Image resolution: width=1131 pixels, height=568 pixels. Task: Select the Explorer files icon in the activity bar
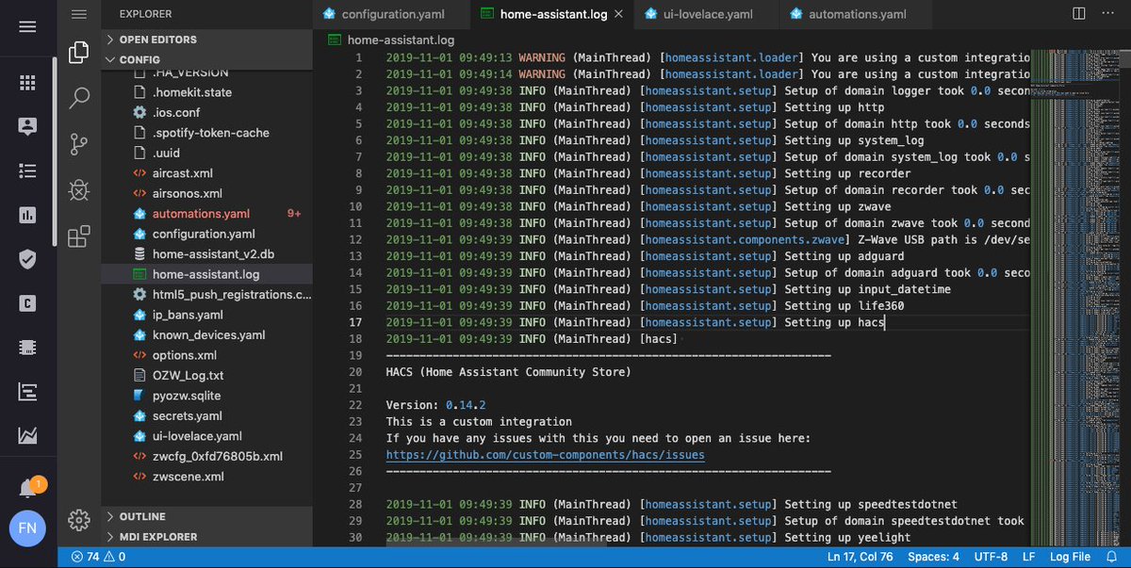pyautogui.click(x=79, y=53)
